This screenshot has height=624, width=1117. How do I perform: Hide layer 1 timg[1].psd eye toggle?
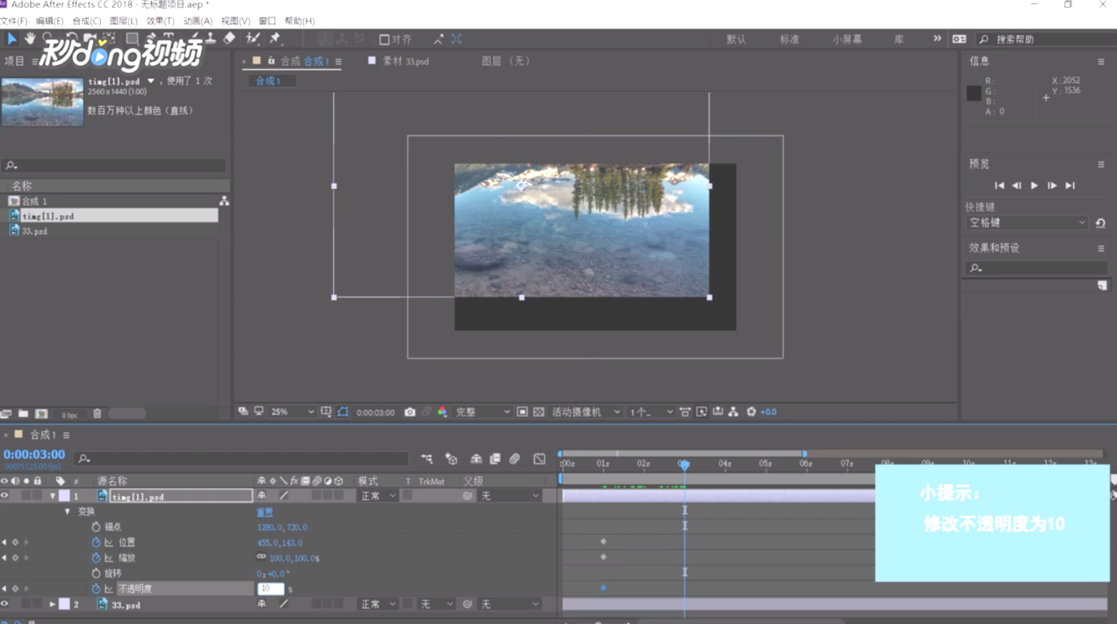click(x=5, y=496)
